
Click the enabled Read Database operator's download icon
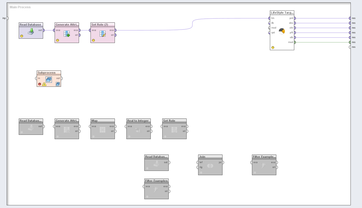31,31
